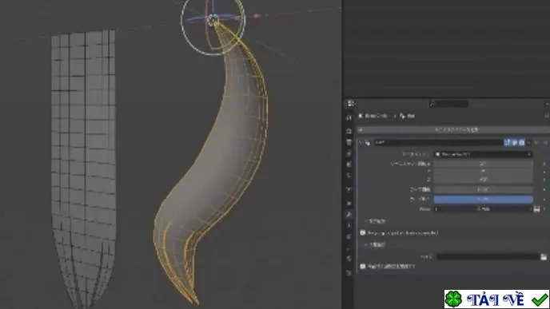This screenshot has width=550, height=309.
Task: Click the Add Modifier button
Action: 454,130
